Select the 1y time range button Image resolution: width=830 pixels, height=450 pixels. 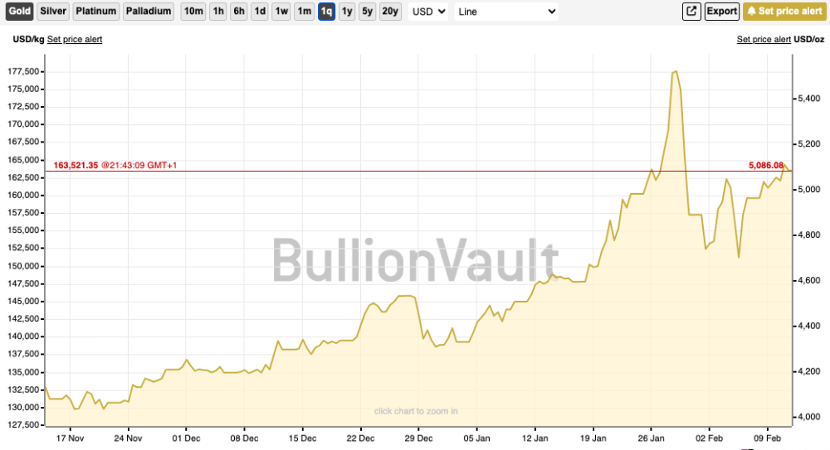(347, 12)
